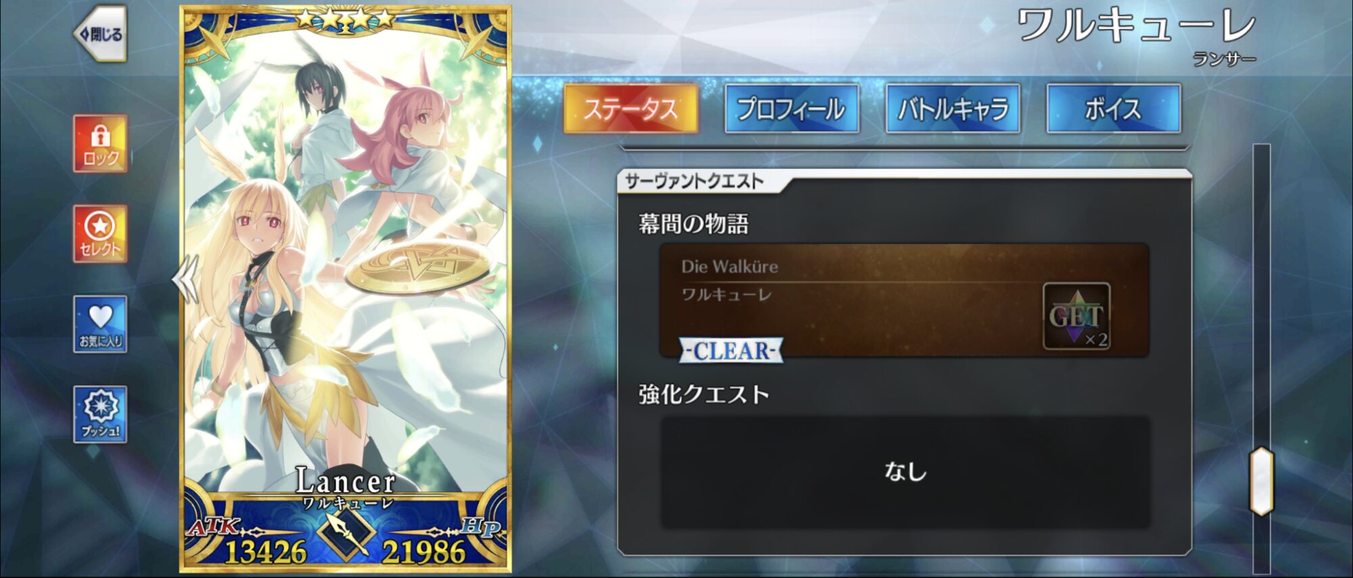Select the empty 強化クエスト なし panel

click(x=904, y=472)
